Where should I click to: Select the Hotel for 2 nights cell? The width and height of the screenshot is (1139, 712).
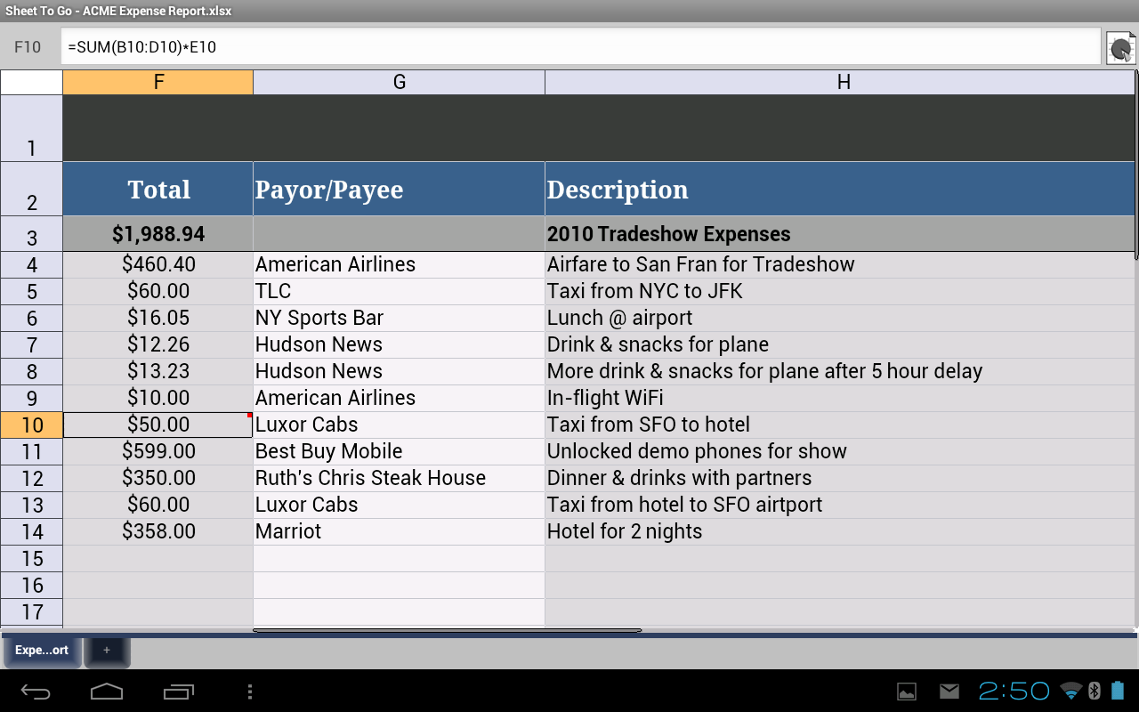[x=840, y=531]
